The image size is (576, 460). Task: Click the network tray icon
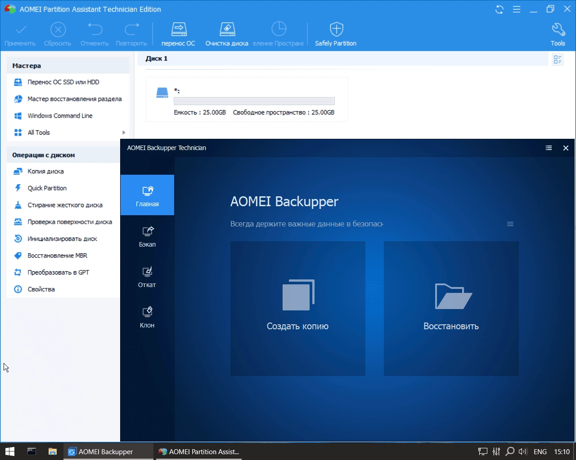483,451
